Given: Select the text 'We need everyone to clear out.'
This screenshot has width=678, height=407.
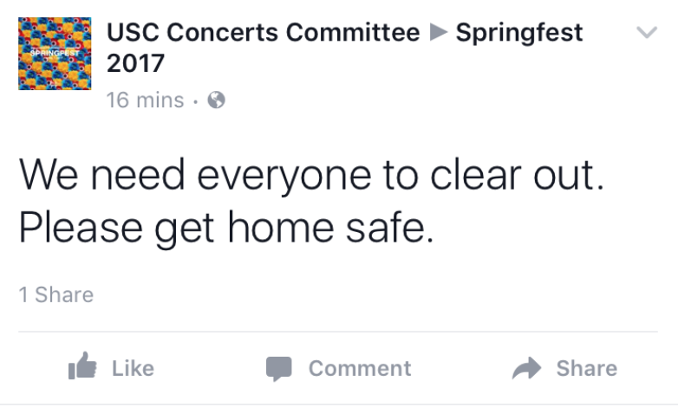Looking at the screenshot, I should point(311,177).
